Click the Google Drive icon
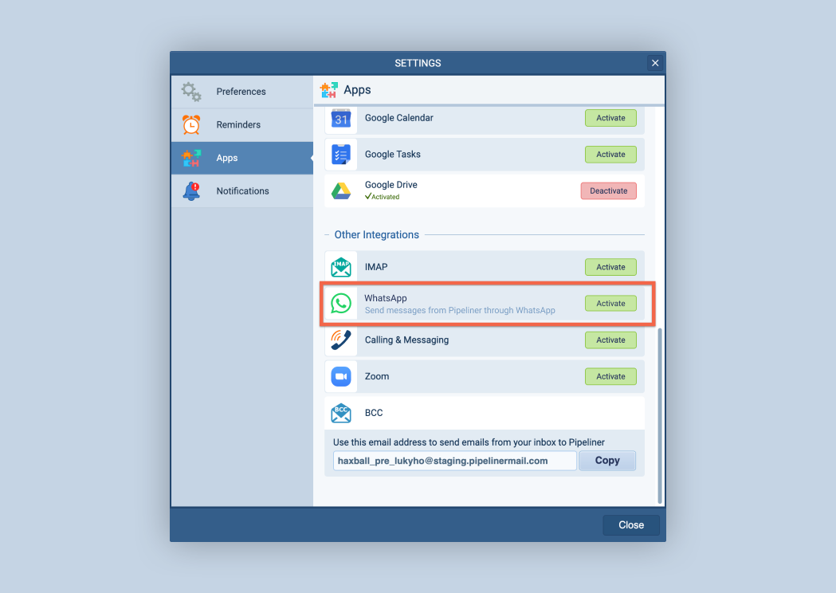 tap(340, 191)
